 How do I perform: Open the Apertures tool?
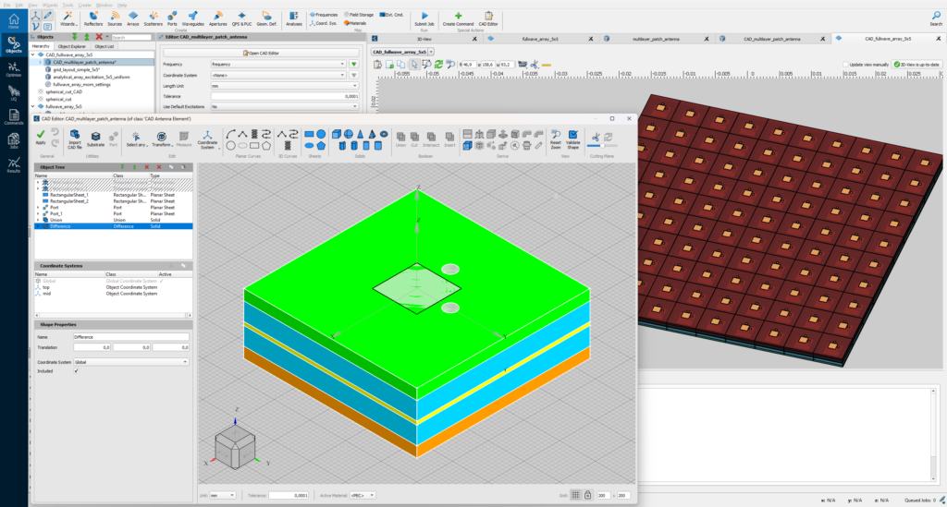click(218, 18)
